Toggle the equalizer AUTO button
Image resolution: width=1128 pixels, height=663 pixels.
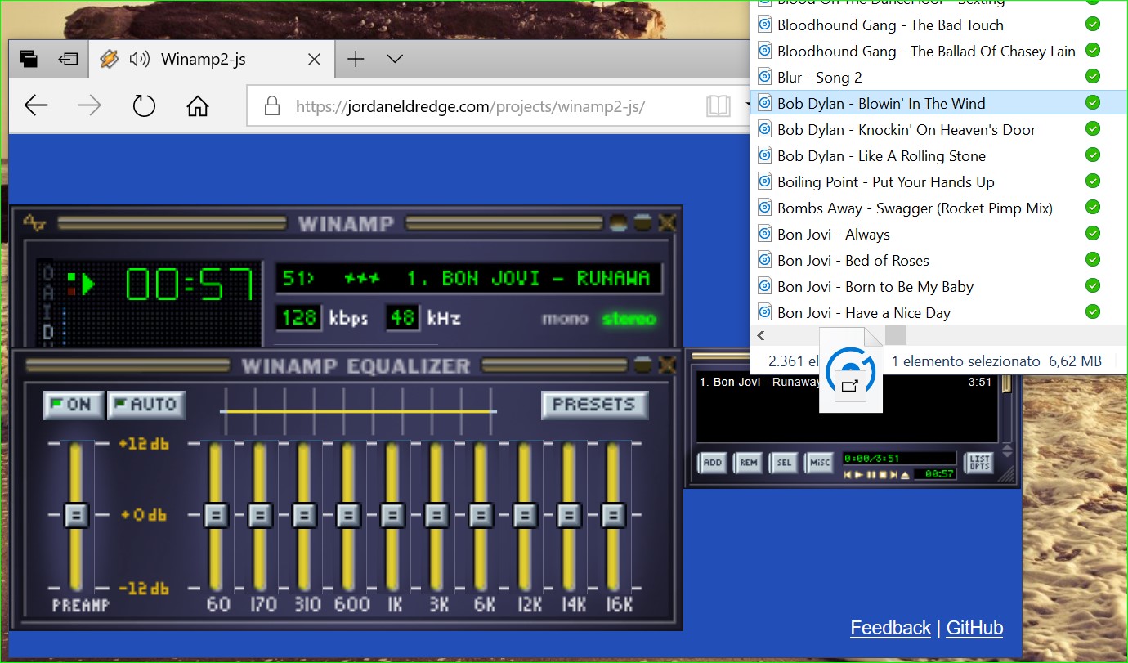[147, 404]
